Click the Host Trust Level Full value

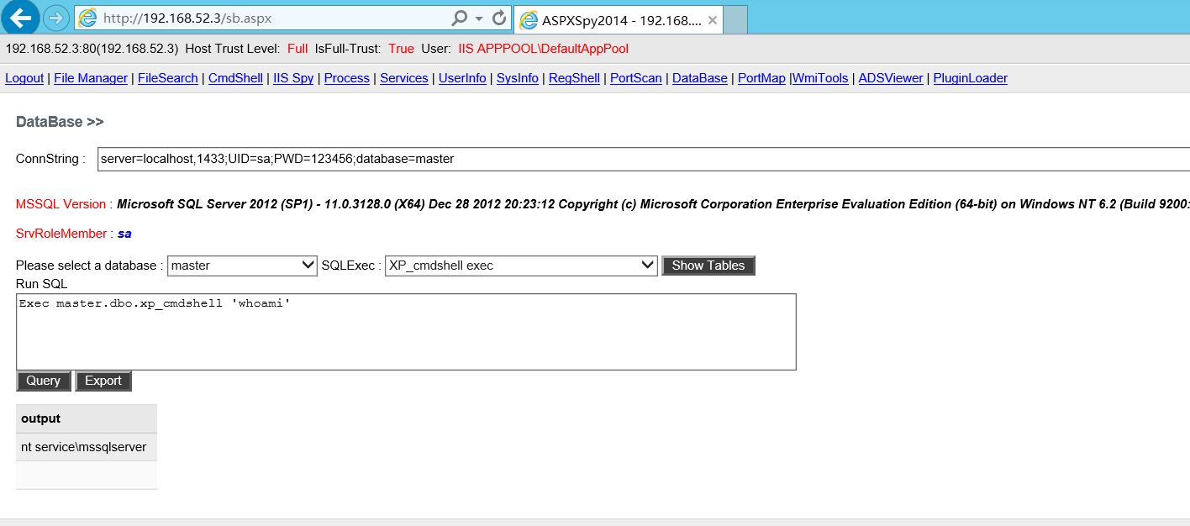(x=297, y=49)
